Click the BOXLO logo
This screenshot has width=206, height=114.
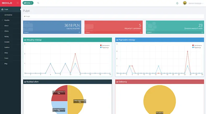click(x=7, y=3)
